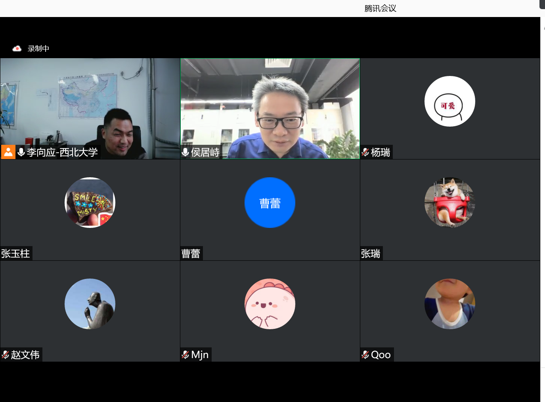Select 张玉柱's painted rock avatar
The height and width of the screenshot is (402, 545).
[x=90, y=203]
